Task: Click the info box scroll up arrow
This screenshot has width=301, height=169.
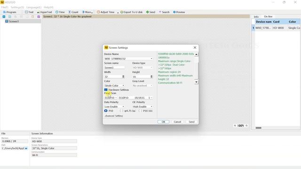Action: 196,54
